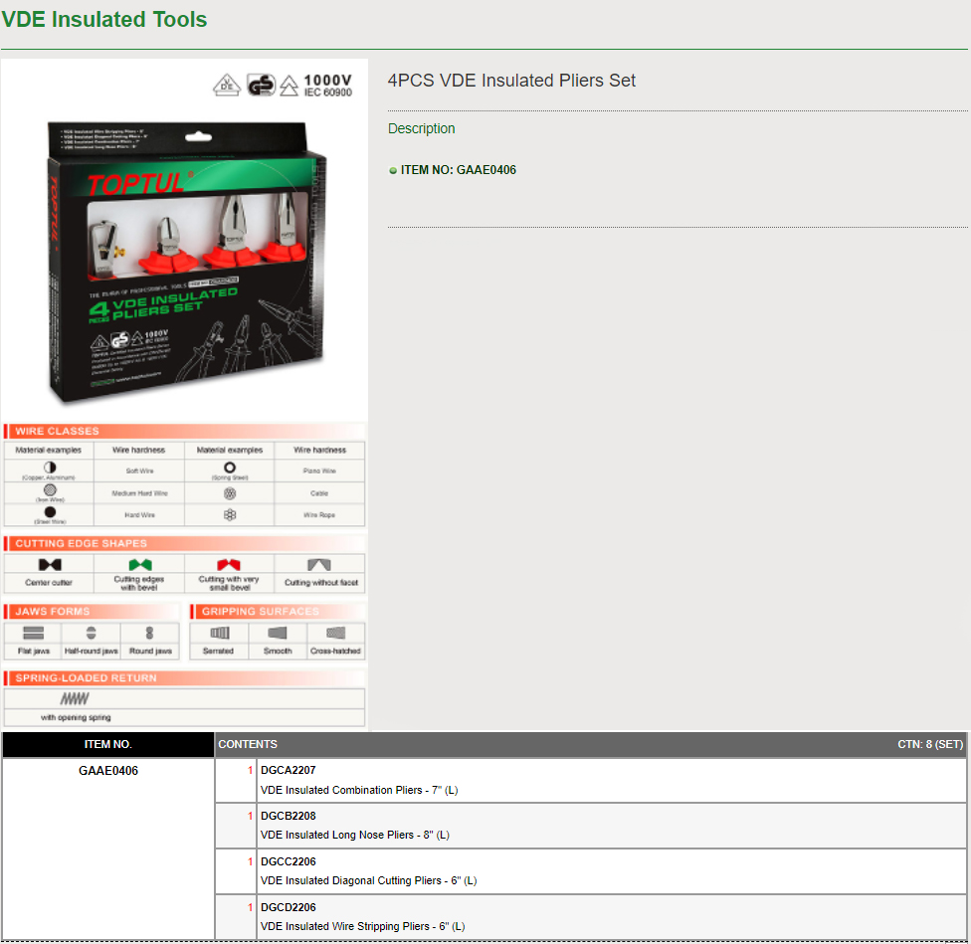Click the half-filled soft wire circle icon
The height and width of the screenshot is (944, 971).
point(50,467)
